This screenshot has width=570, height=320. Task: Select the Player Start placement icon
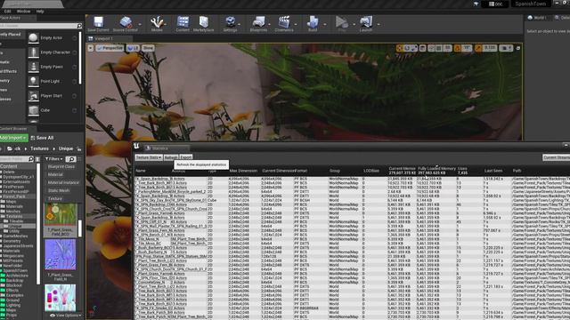[34, 96]
